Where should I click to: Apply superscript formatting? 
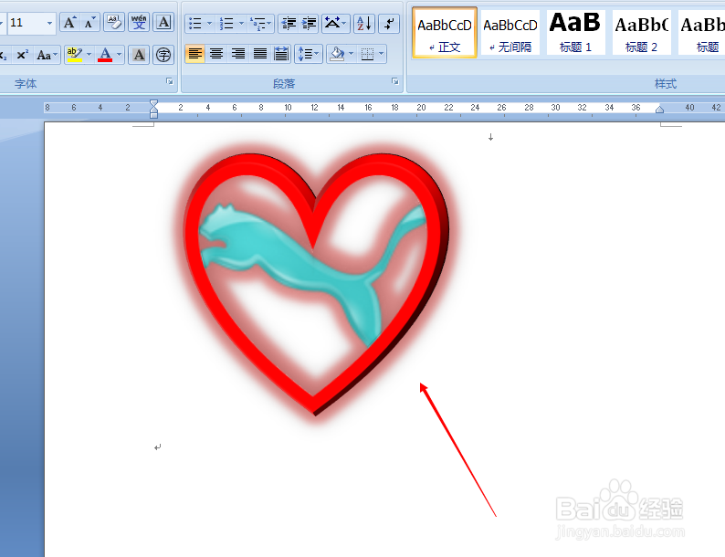point(22,55)
